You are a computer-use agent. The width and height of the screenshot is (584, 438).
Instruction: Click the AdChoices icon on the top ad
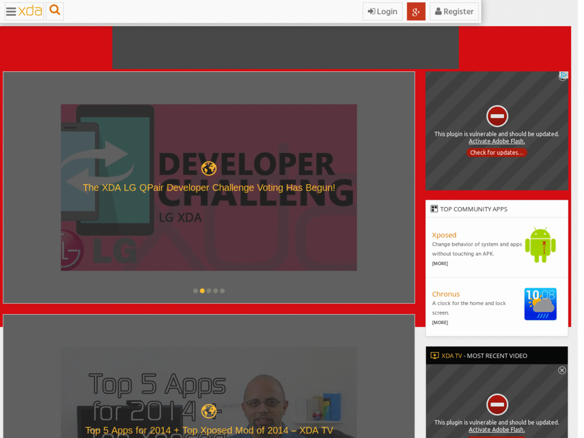pos(563,76)
